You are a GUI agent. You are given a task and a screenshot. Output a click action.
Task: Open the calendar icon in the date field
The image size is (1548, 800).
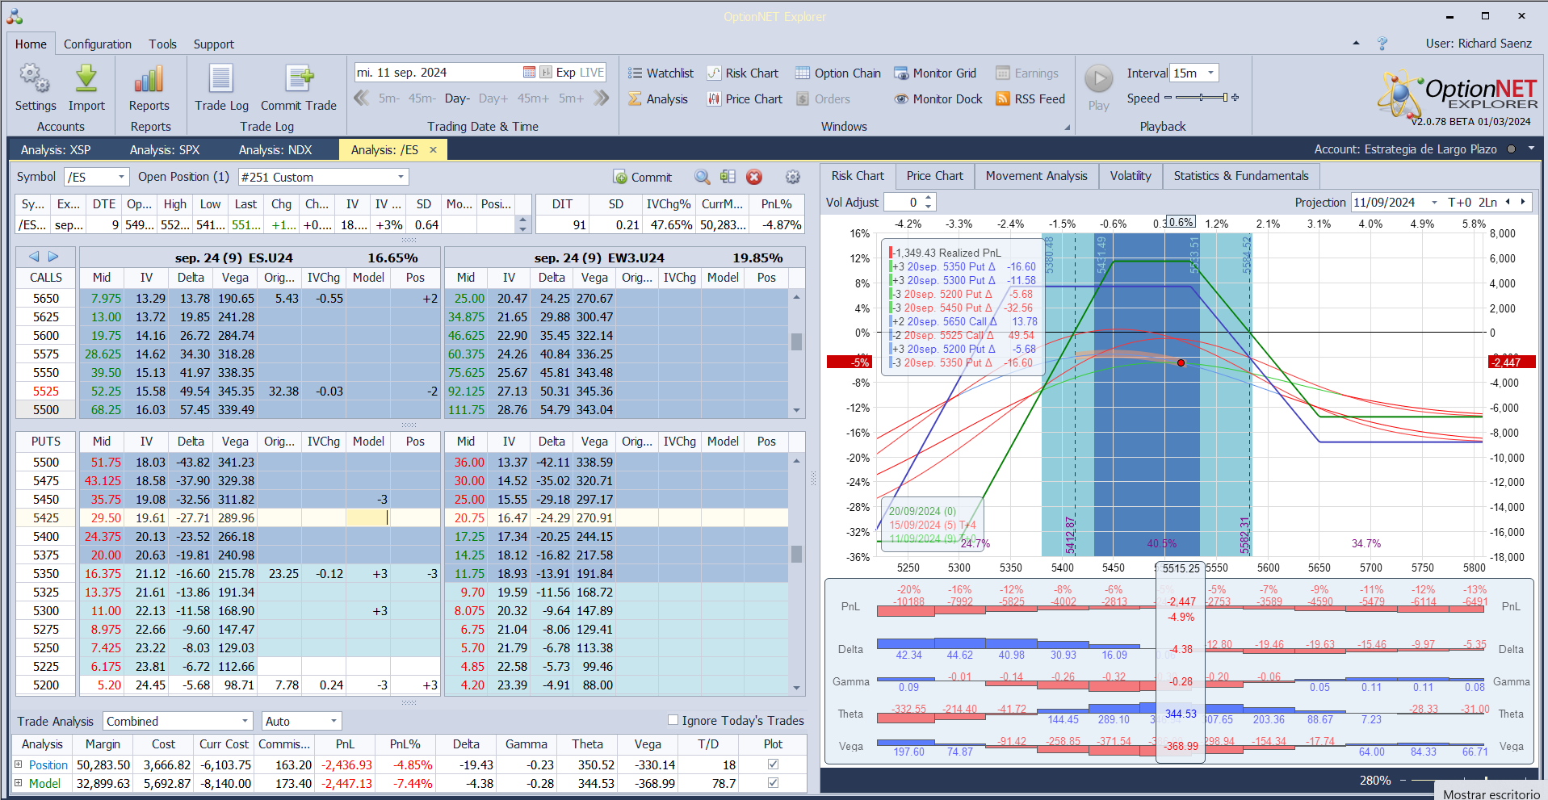[x=529, y=72]
